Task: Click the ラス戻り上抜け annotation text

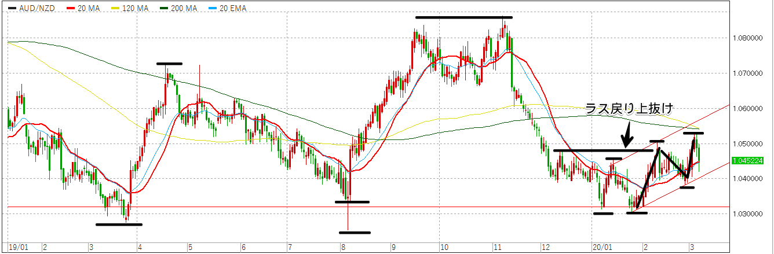Action: click(x=629, y=109)
